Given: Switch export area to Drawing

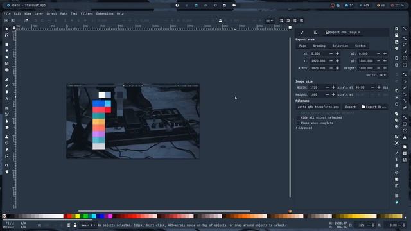Looking at the screenshot, I should (319, 46).
